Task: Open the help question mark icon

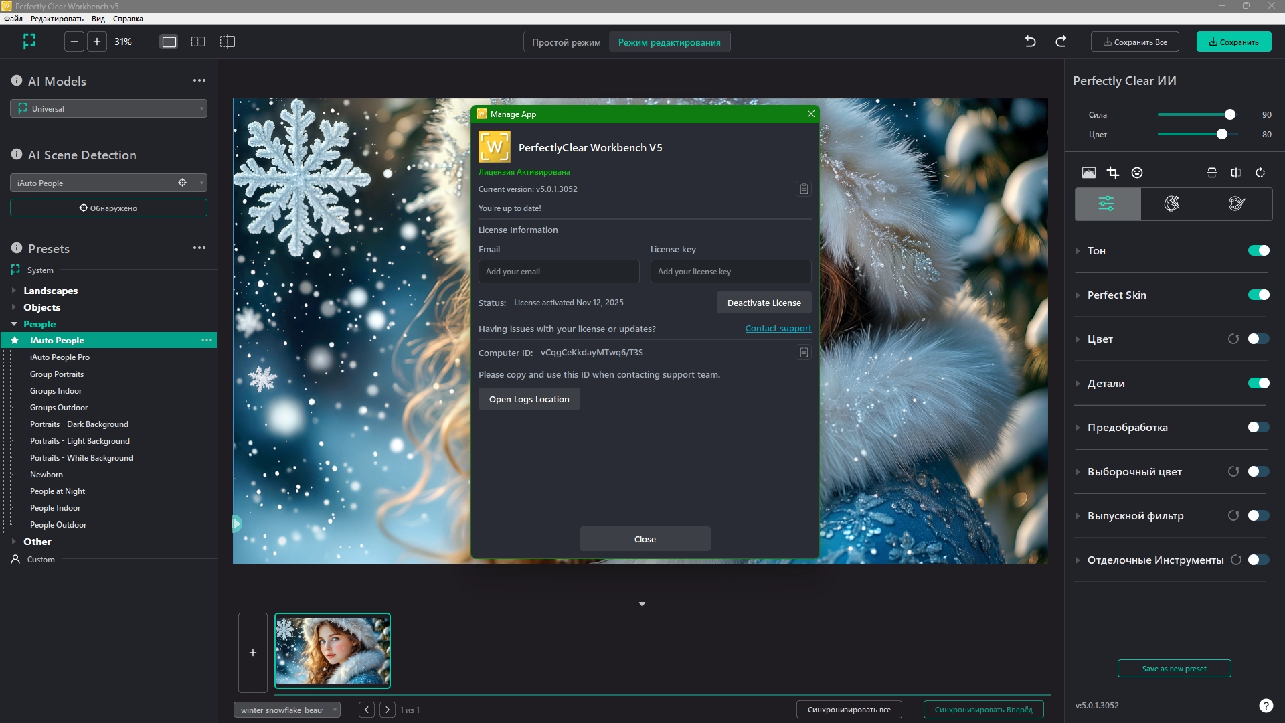Action: pyautogui.click(x=1266, y=705)
